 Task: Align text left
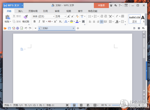(x=90, y=22)
